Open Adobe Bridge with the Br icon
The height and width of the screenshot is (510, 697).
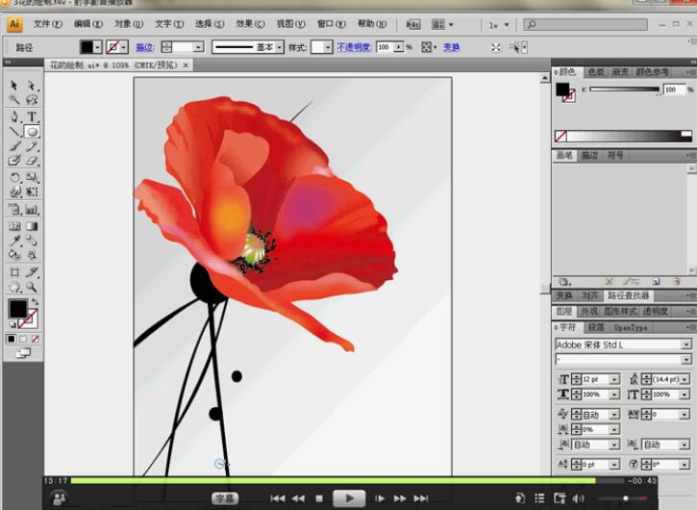click(x=413, y=24)
